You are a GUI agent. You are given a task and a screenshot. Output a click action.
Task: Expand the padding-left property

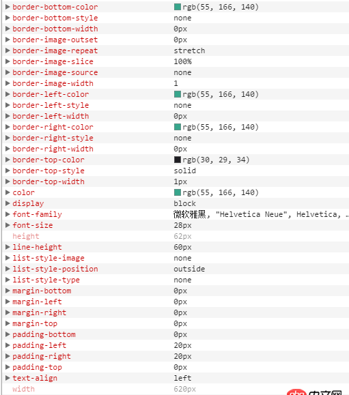tap(8, 345)
